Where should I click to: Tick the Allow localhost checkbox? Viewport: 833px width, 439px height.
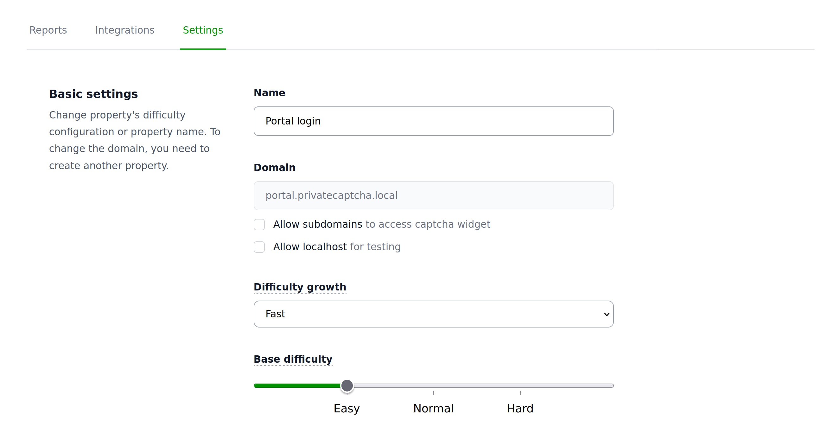259,247
